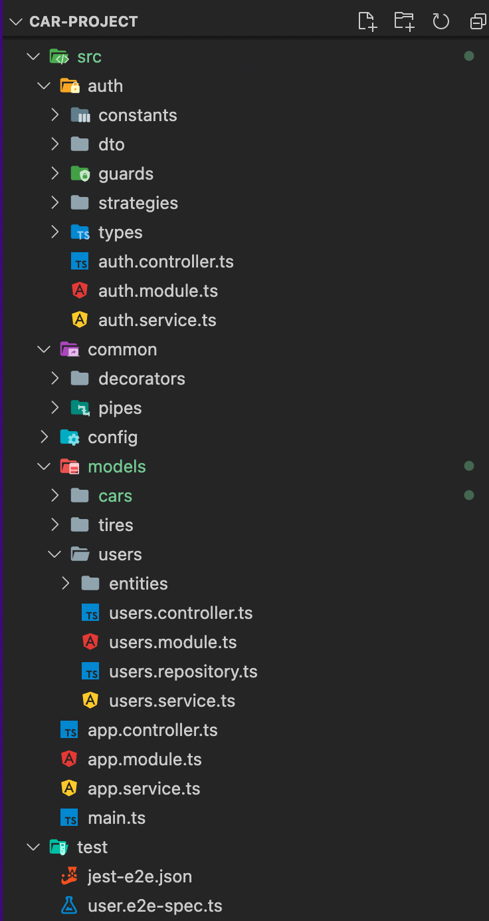The width and height of the screenshot is (489, 921).
Task: Select the tires folder label
Action: tap(116, 525)
